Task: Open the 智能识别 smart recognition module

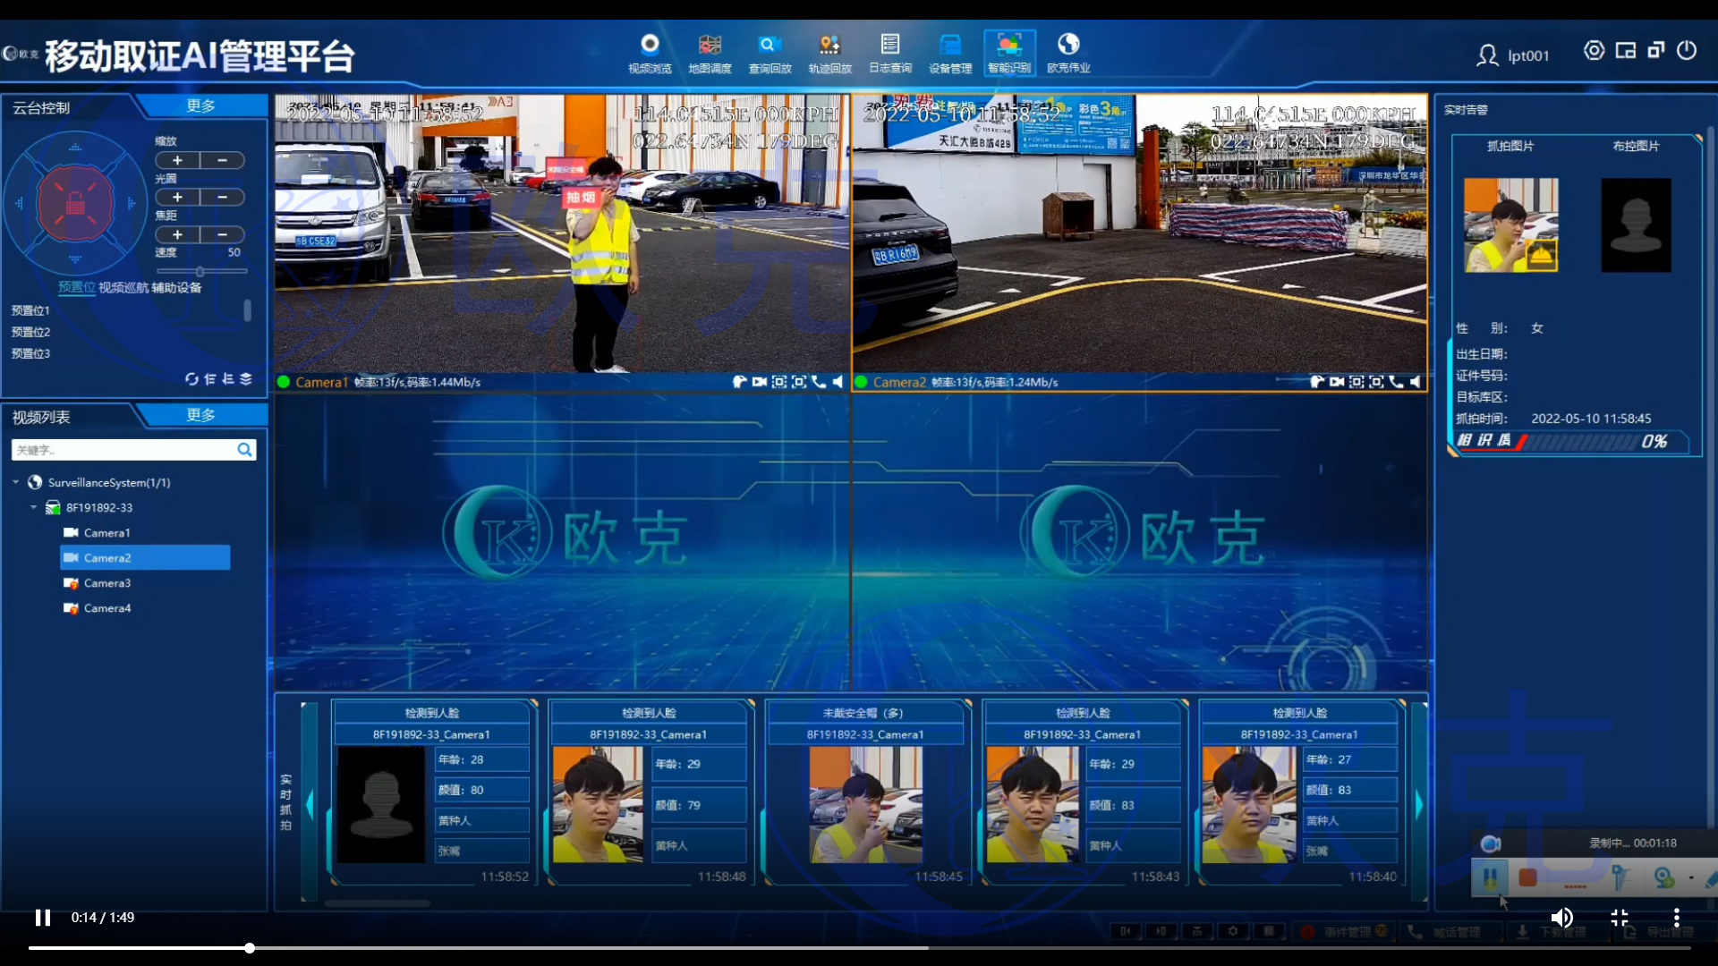Action: pos(1009,54)
